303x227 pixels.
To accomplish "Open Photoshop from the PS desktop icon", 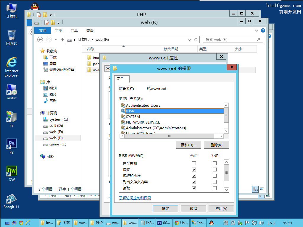I will [11, 144].
